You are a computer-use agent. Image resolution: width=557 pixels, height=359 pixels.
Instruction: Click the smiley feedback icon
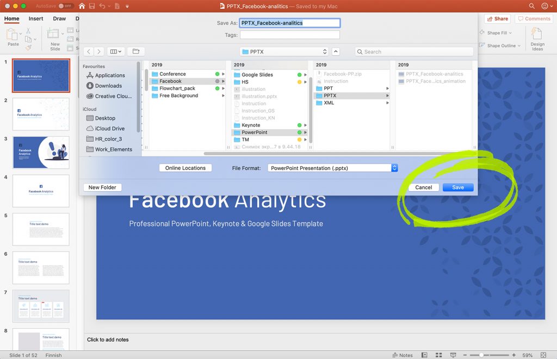point(544,6)
